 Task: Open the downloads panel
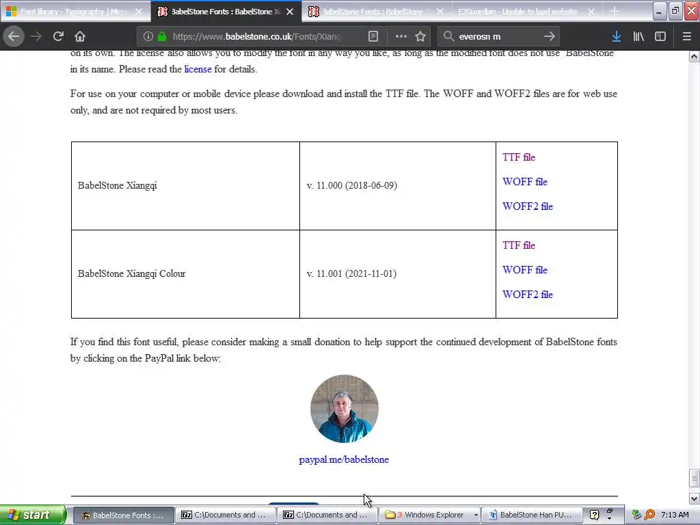[616, 36]
